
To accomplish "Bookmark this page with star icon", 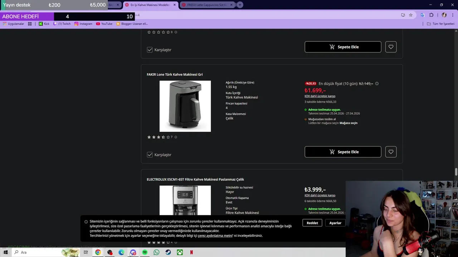I will click(x=411, y=15).
